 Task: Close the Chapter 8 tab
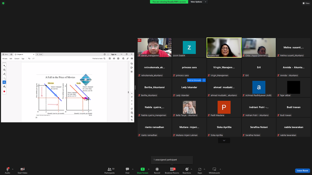coord(34,54)
